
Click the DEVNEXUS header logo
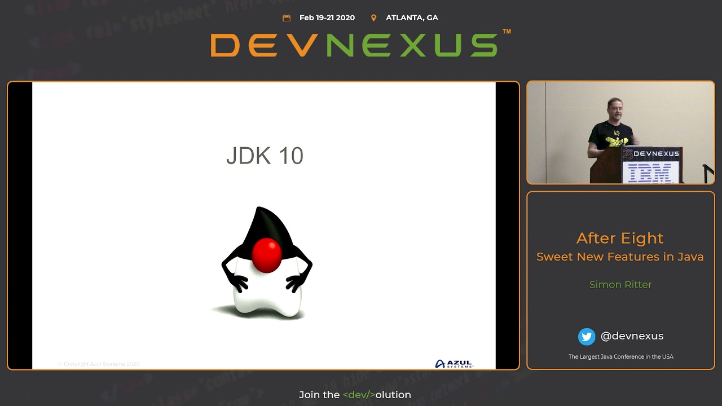(x=361, y=45)
